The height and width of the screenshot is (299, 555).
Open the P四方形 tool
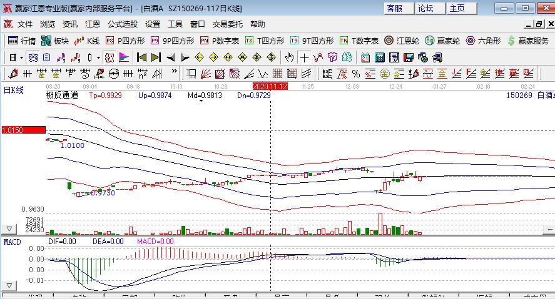(x=125, y=41)
